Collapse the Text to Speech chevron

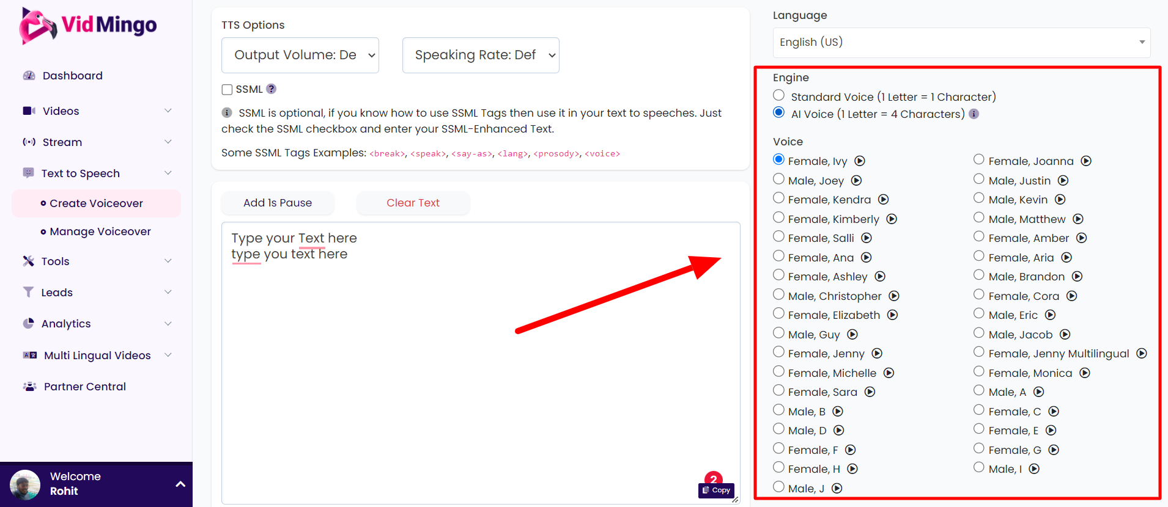coord(168,173)
